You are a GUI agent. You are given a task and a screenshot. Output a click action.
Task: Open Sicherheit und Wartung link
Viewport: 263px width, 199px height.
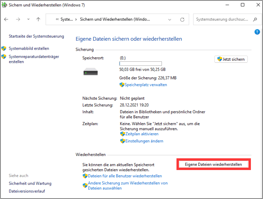(30, 183)
